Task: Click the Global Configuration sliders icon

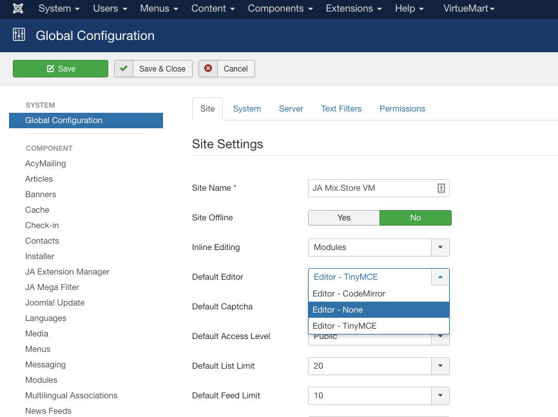Action: pyautogui.click(x=19, y=35)
